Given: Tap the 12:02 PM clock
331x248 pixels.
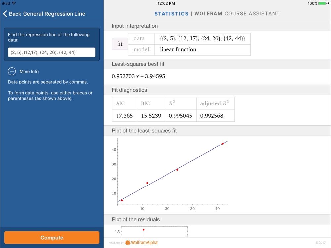Looking at the screenshot, I should [x=166, y=3].
